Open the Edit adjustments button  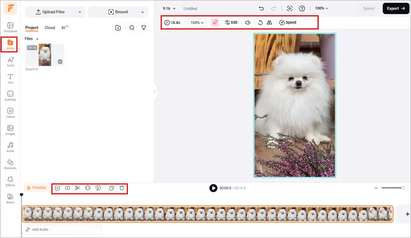tap(231, 22)
